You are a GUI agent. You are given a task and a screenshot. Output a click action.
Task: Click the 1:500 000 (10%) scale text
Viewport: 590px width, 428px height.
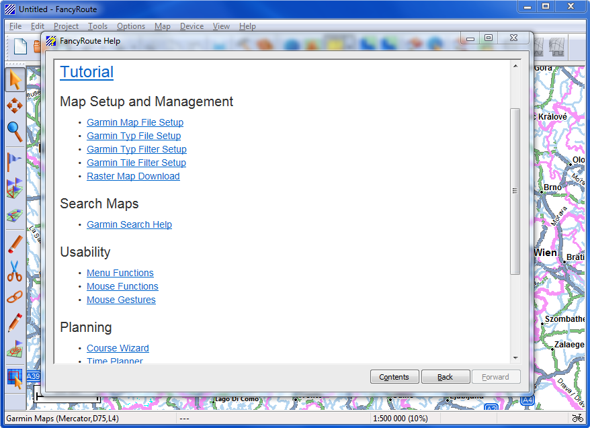pos(401,418)
